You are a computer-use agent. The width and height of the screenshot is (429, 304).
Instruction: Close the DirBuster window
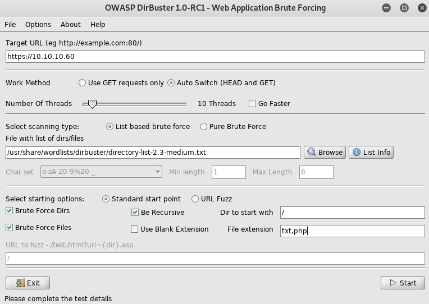422,8
